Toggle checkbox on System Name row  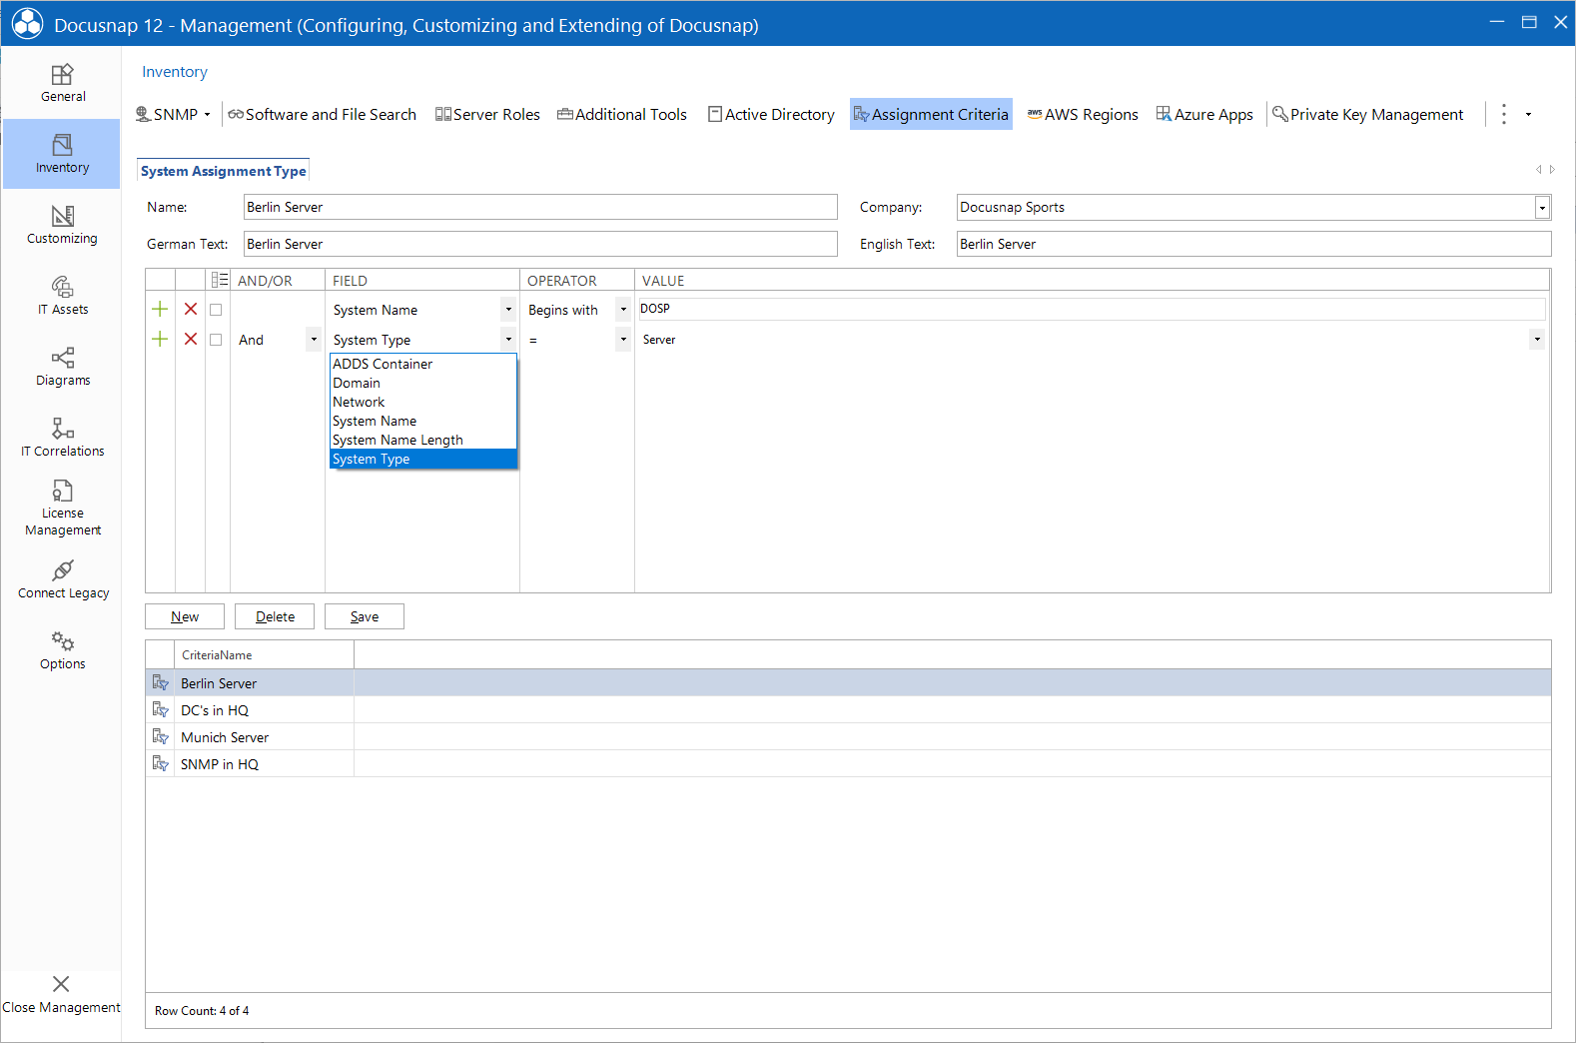pyautogui.click(x=216, y=310)
